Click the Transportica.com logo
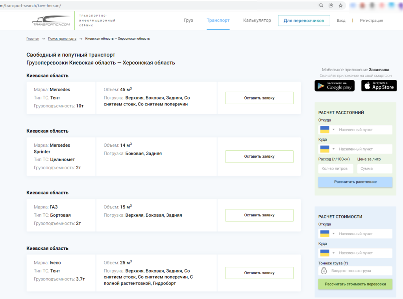This screenshot has width=403, height=299. (x=51, y=20)
